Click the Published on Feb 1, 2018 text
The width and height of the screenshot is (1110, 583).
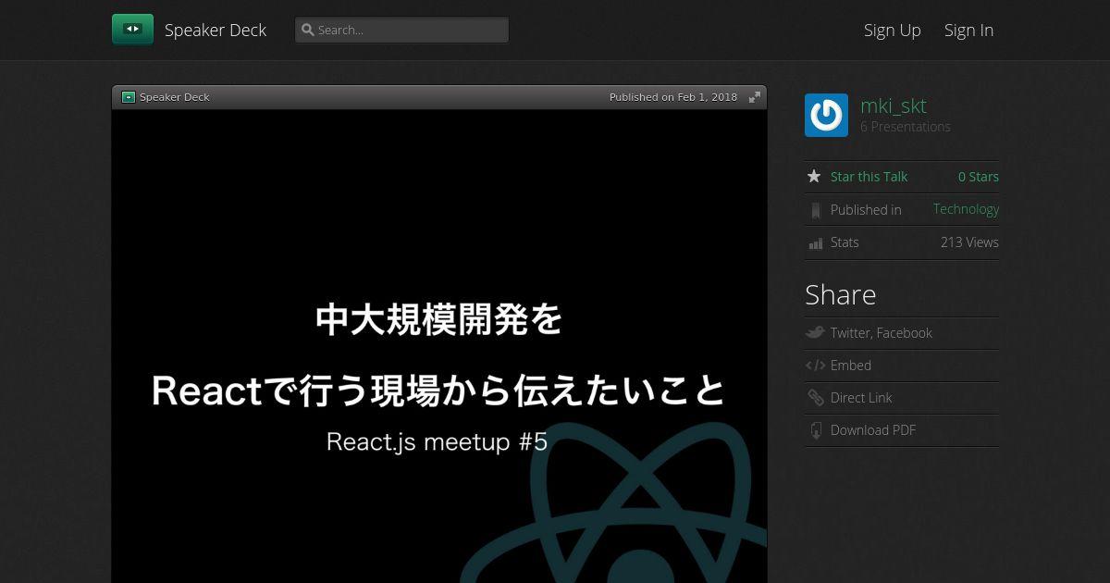point(673,97)
